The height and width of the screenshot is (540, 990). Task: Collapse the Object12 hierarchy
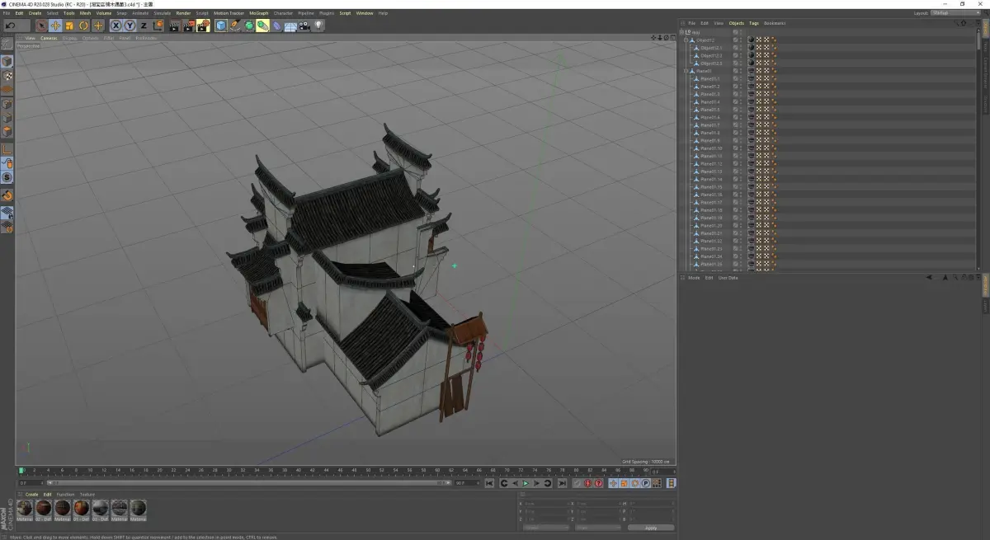point(686,40)
